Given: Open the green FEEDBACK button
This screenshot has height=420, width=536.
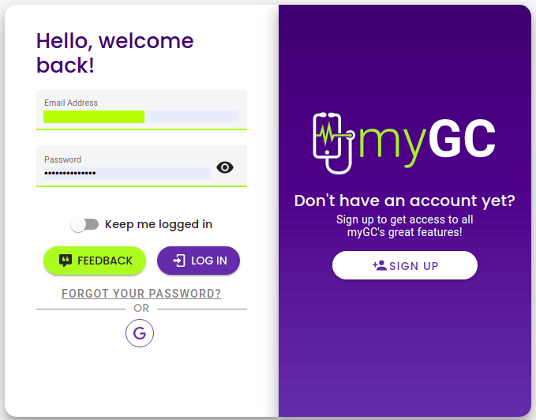Looking at the screenshot, I should click(95, 261).
